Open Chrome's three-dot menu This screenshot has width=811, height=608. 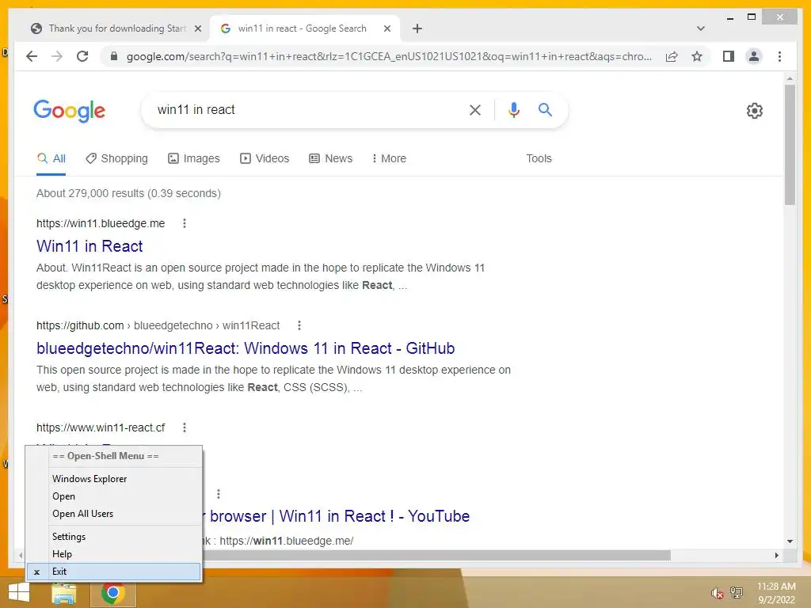[x=779, y=56]
